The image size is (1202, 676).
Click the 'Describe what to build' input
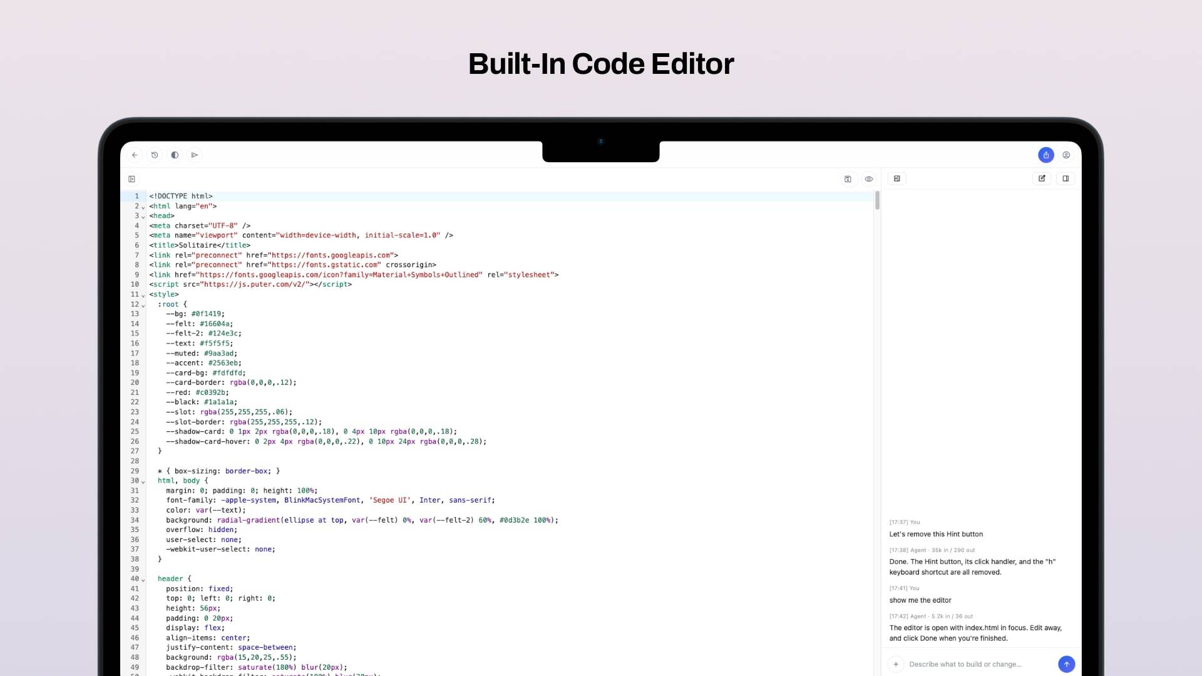979,664
